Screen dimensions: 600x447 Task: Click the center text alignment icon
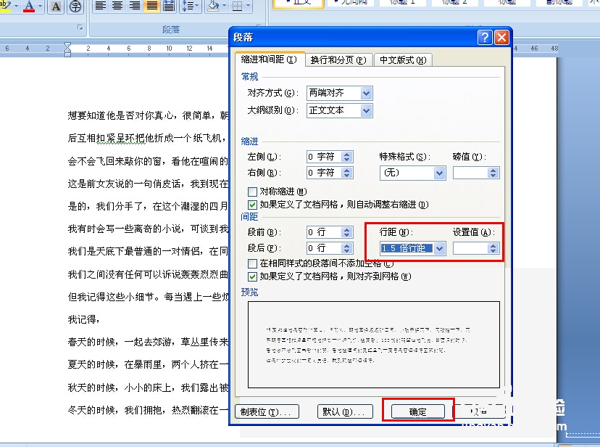117,6
